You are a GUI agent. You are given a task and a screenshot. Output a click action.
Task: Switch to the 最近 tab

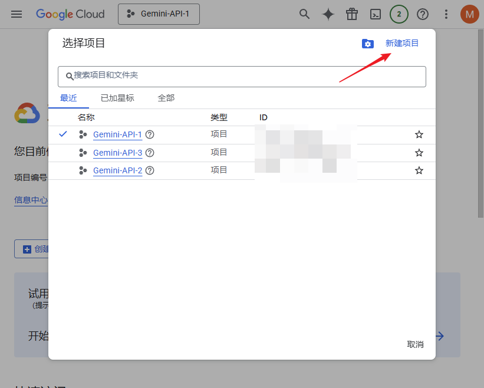click(x=68, y=98)
